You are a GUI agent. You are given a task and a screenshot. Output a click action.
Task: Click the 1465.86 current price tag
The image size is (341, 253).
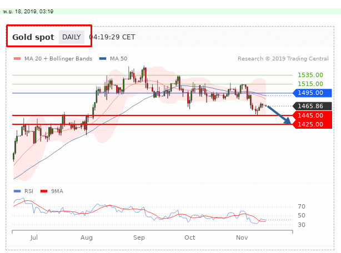pos(312,106)
